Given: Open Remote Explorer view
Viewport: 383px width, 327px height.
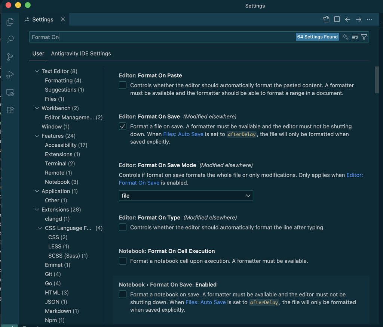Looking at the screenshot, I should click(x=10, y=93).
